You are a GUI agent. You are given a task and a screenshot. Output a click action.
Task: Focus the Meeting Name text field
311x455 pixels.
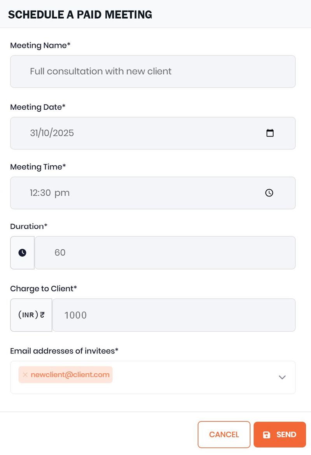[153, 72]
